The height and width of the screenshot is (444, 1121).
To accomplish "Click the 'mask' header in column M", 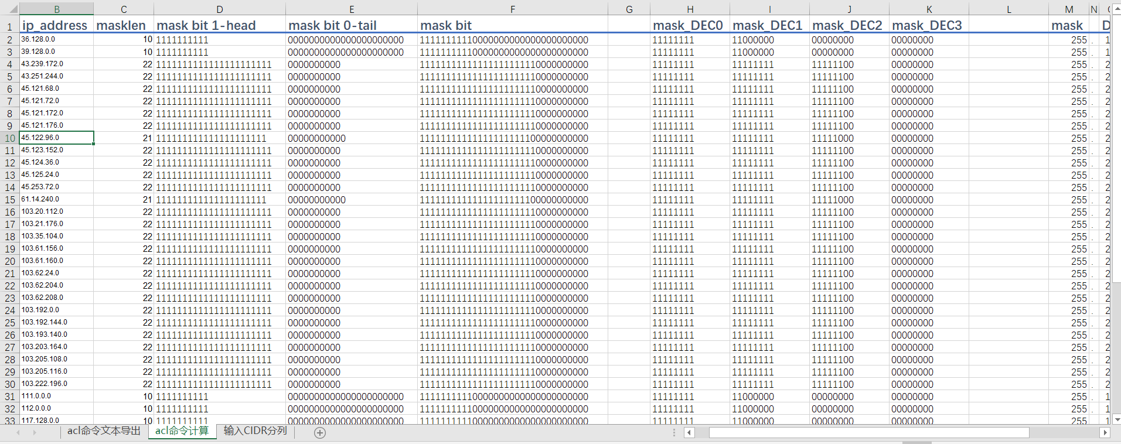I will 1069,26.
